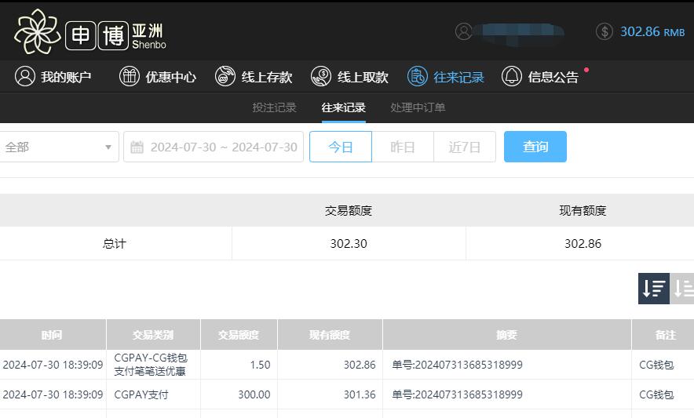The height and width of the screenshot is (418, 694).
Task: Switch to 投注记录 tab
Action: tap(275, 107)
